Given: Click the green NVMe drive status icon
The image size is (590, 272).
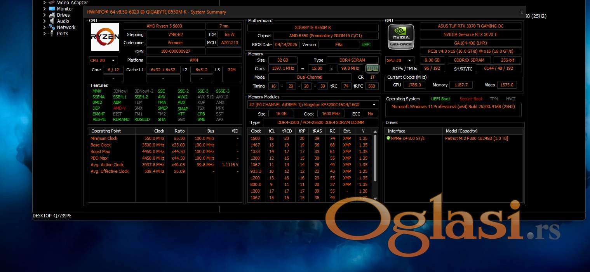Looking at the screenshot, I should pyautogui.click(x=388, y=138).
